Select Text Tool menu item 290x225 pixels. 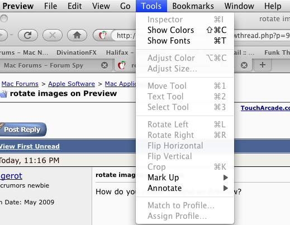tap(185, 97)
